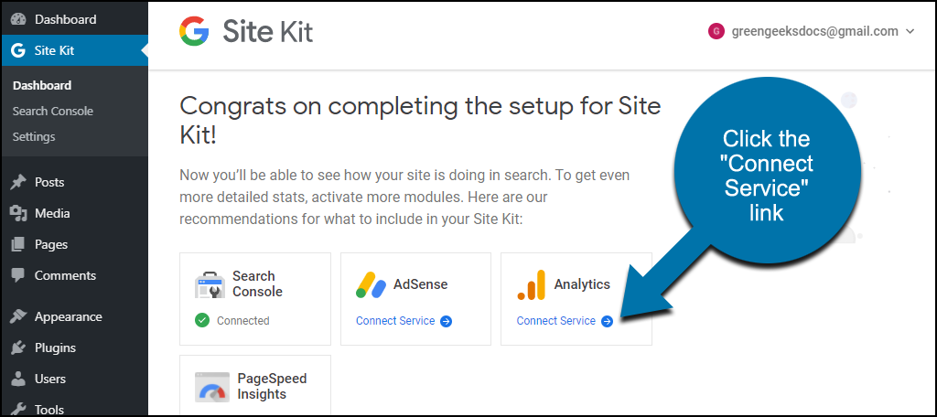This screenshot has width=937, height=417.
Task: Click the account avatar for greengeeksdocs
Action: 716,32
